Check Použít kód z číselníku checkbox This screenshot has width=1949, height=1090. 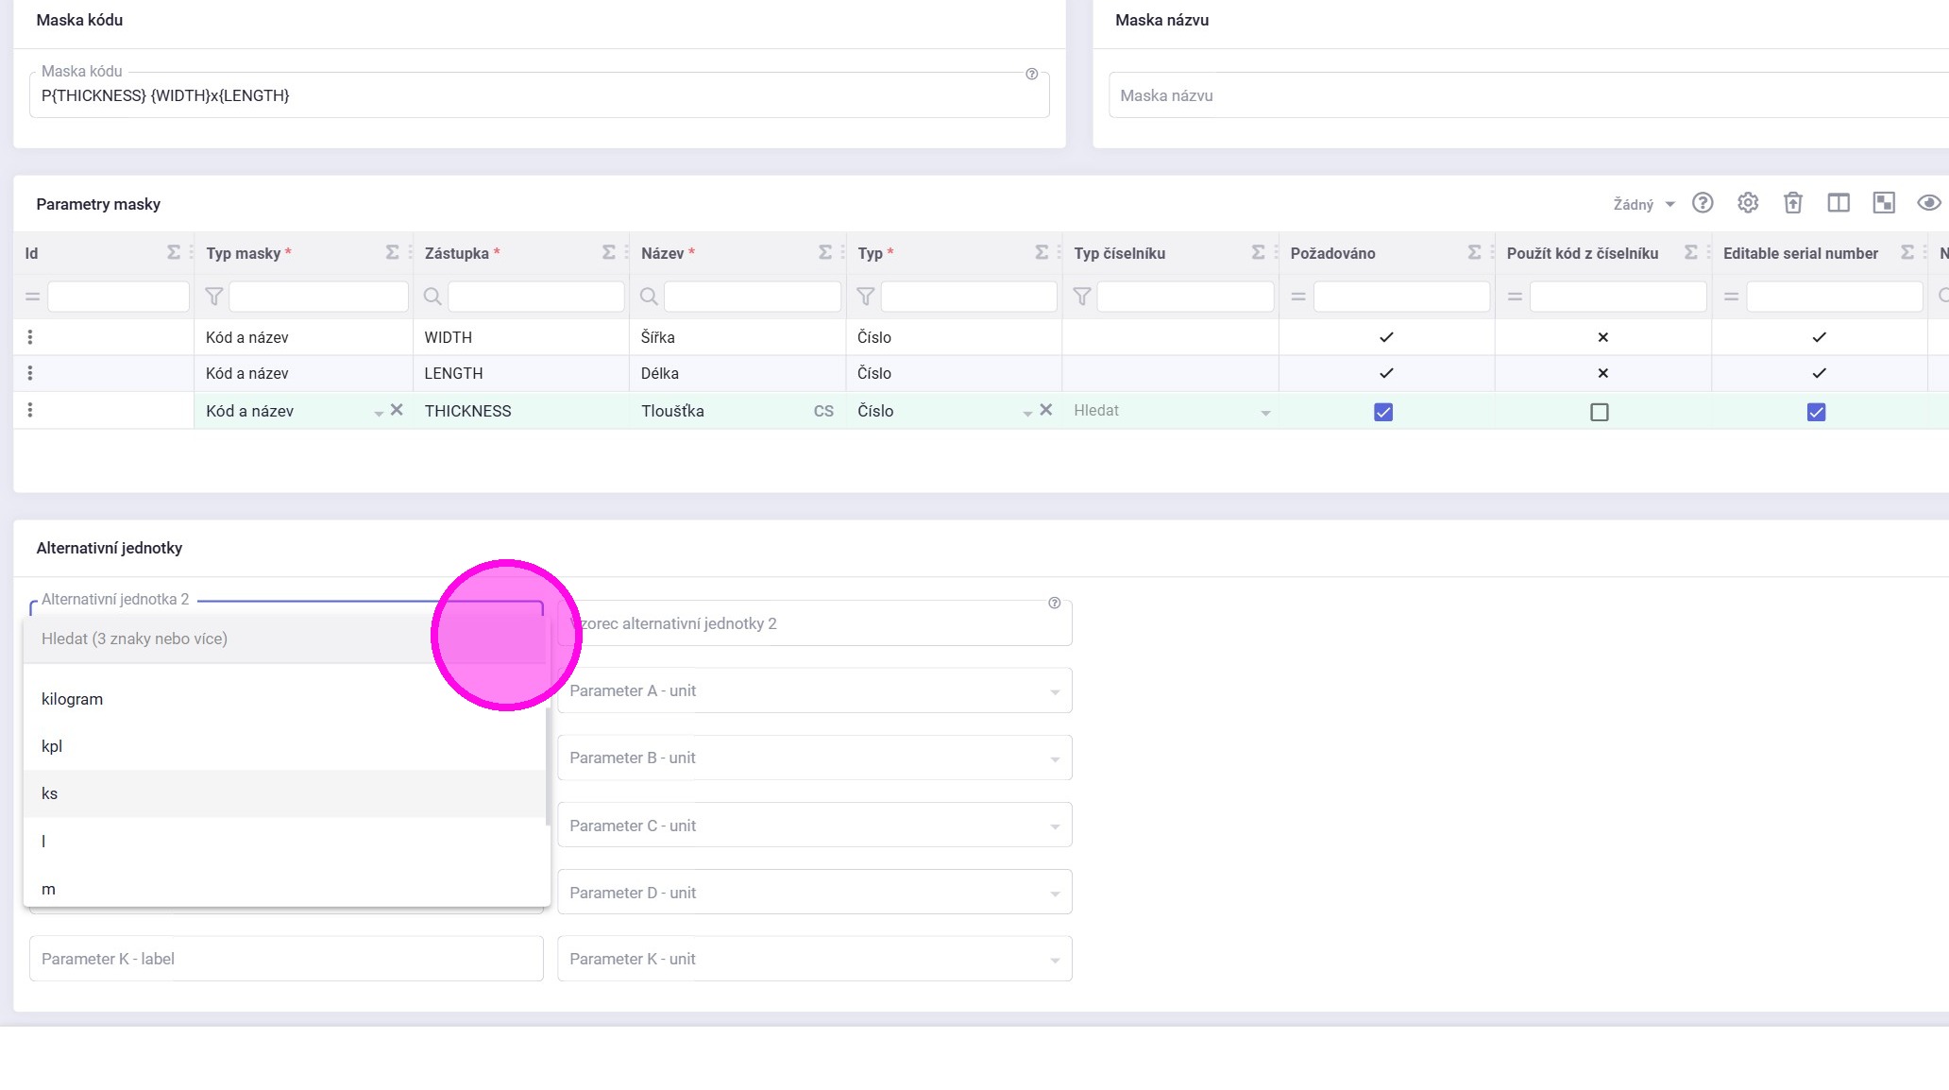[1599, 412]
